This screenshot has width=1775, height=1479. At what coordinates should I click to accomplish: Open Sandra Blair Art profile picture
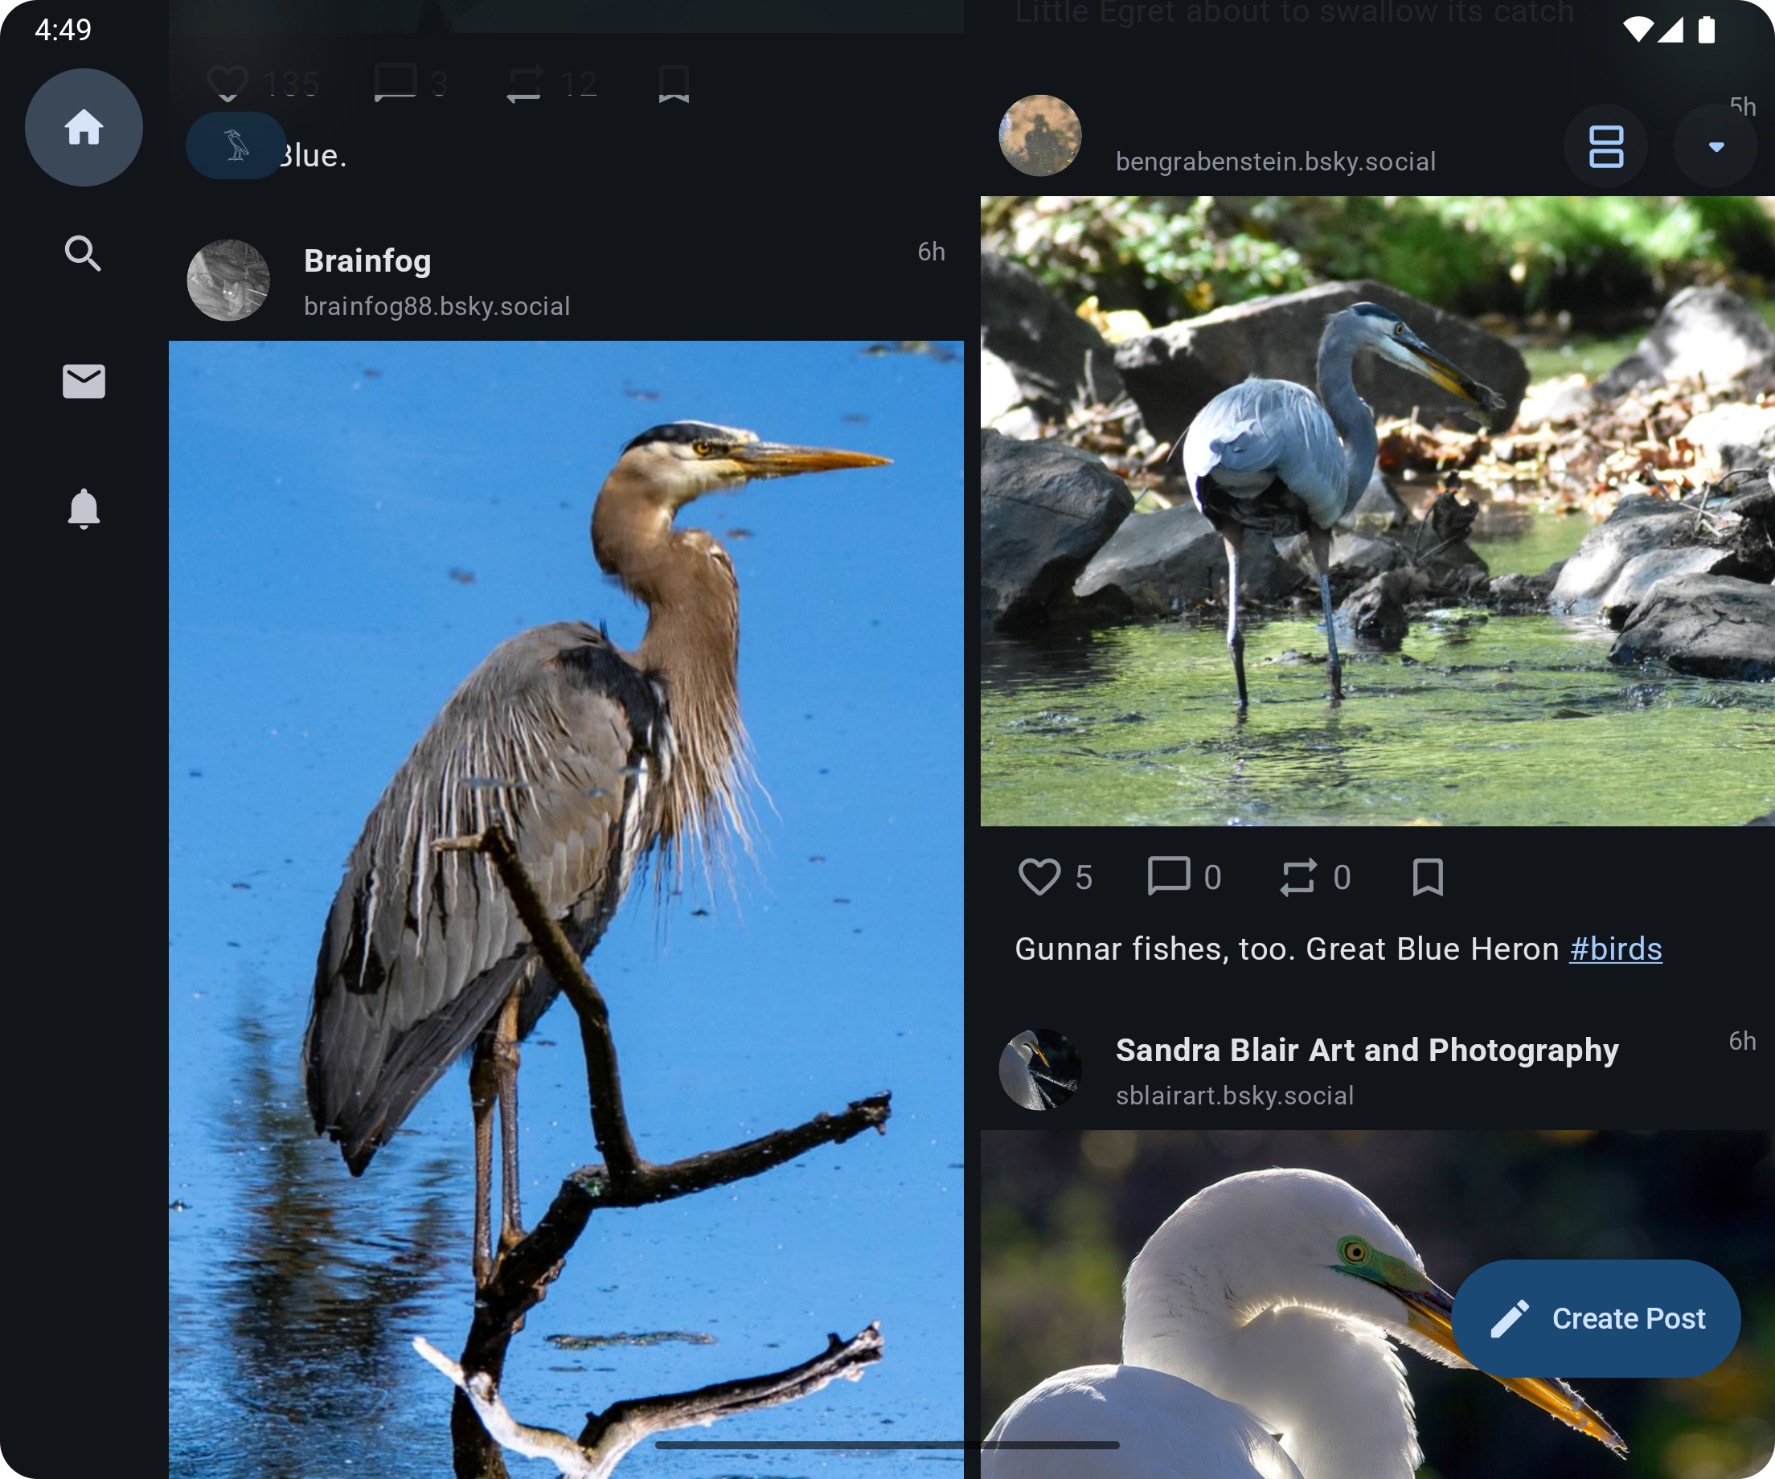point(1040,1070)
